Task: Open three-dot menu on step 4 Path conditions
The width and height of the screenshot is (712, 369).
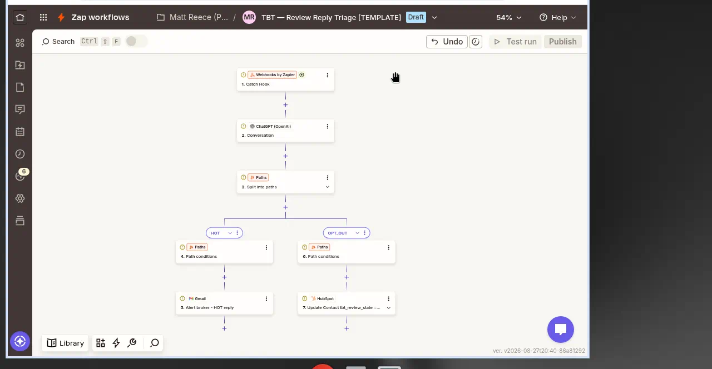Action: [266, 247]
